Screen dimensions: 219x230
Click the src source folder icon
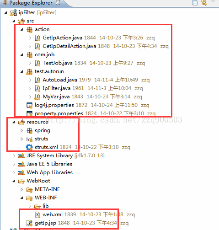[x=21, y=21]
